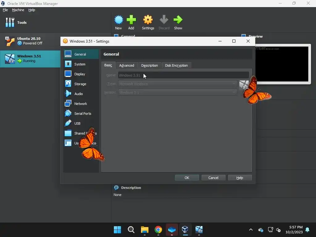Open the notification bell icon

point(308,230)
